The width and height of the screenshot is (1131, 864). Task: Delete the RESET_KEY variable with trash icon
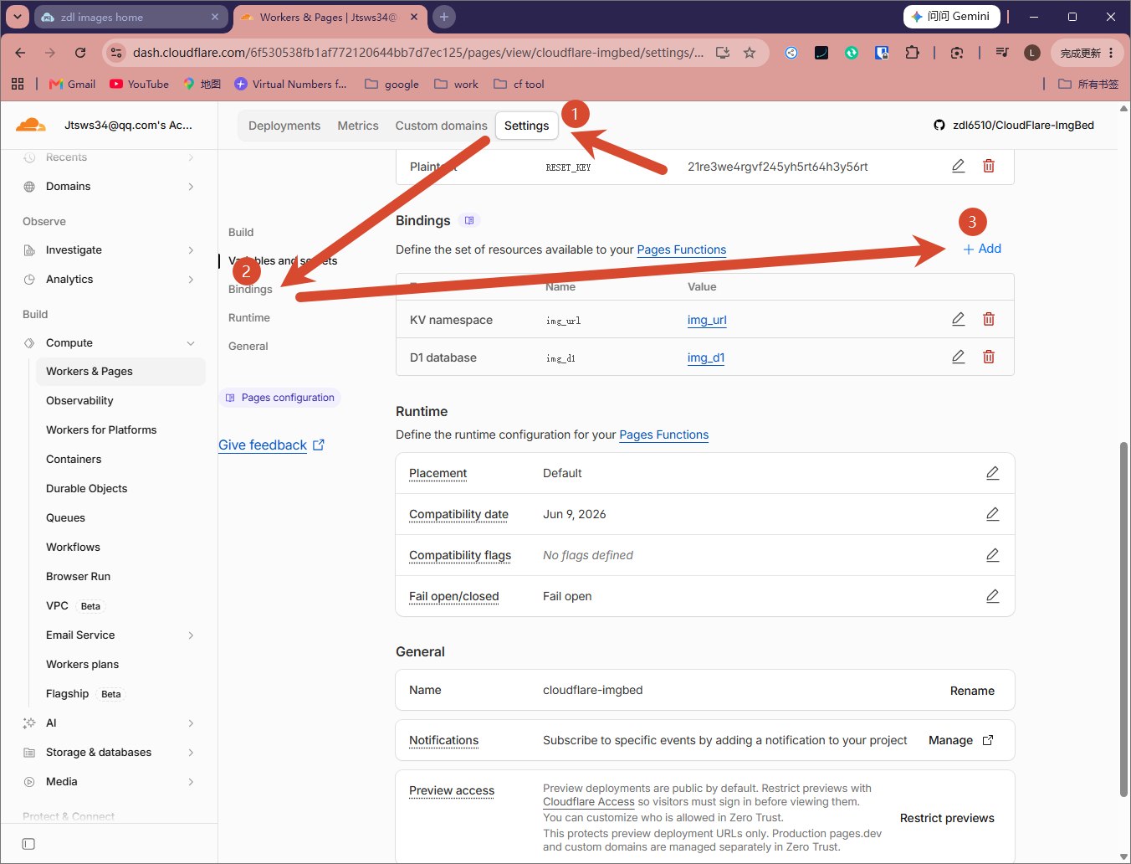[x=989, y=166]
